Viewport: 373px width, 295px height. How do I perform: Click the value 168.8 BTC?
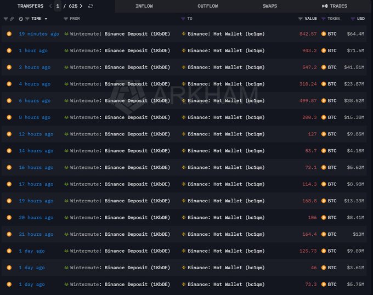[309, 201]
